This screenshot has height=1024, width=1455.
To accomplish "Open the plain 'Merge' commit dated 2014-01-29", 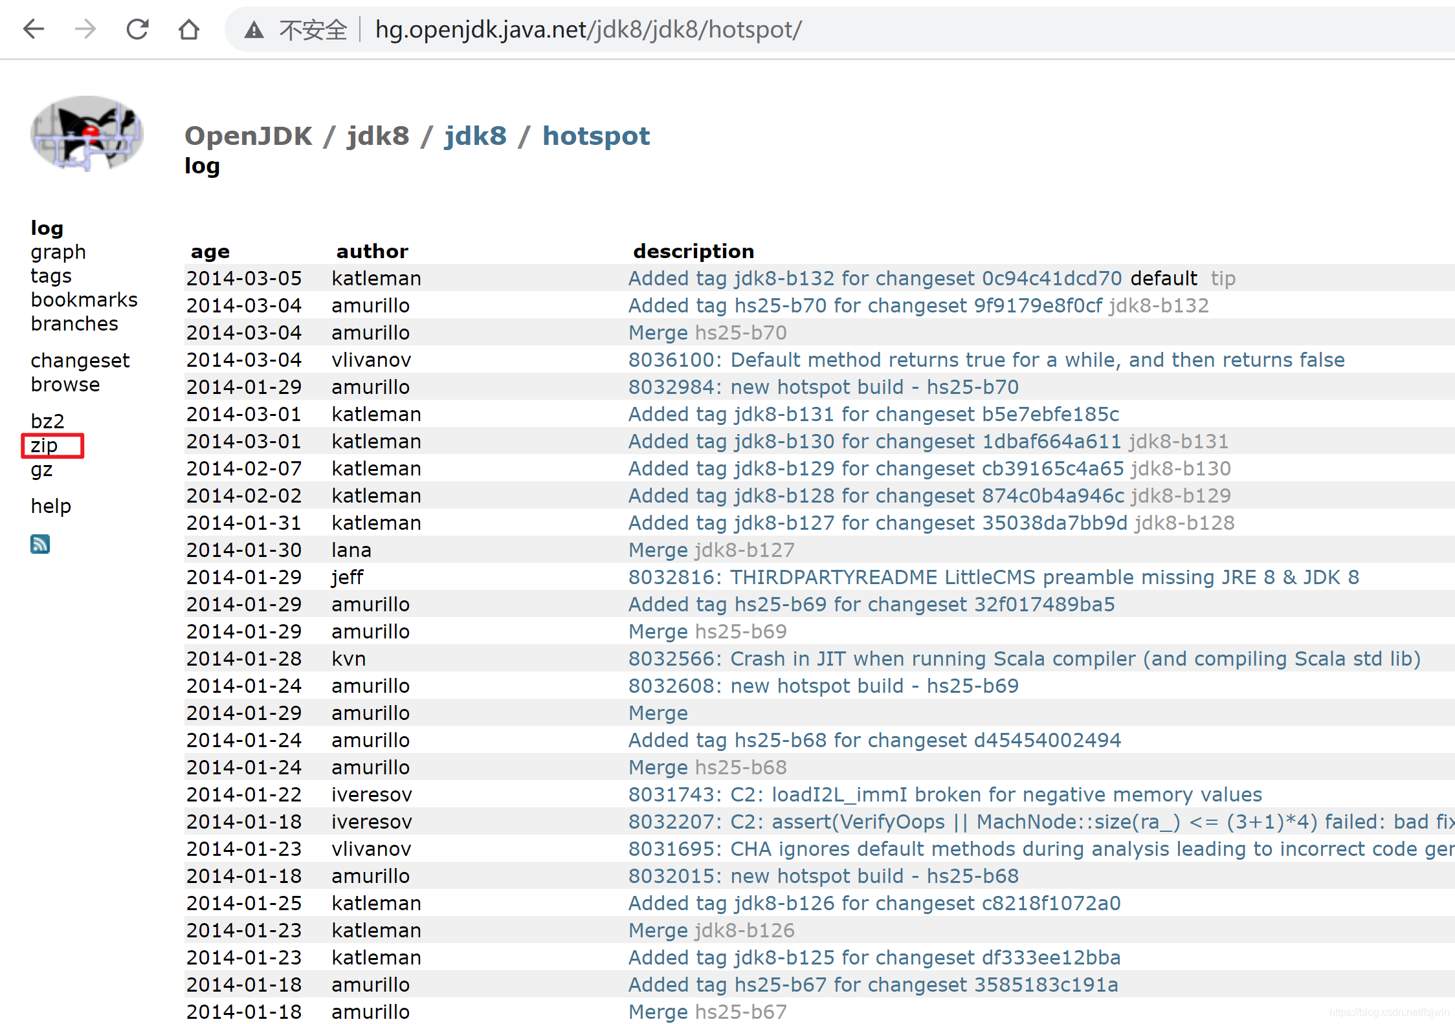I will coord(658,713).
